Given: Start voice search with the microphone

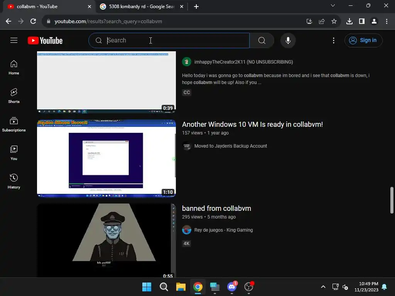Looking at the screenshot, I should pyautogui.click(x=288, y=40).
